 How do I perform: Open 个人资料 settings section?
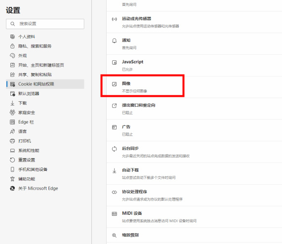coord(45,37)
